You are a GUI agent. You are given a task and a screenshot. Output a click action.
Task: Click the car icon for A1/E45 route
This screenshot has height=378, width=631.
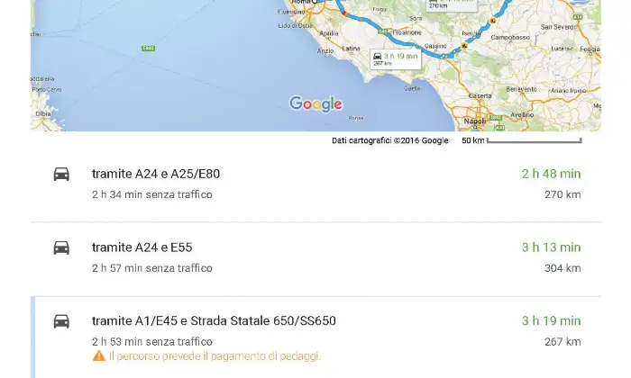point(61,321)
